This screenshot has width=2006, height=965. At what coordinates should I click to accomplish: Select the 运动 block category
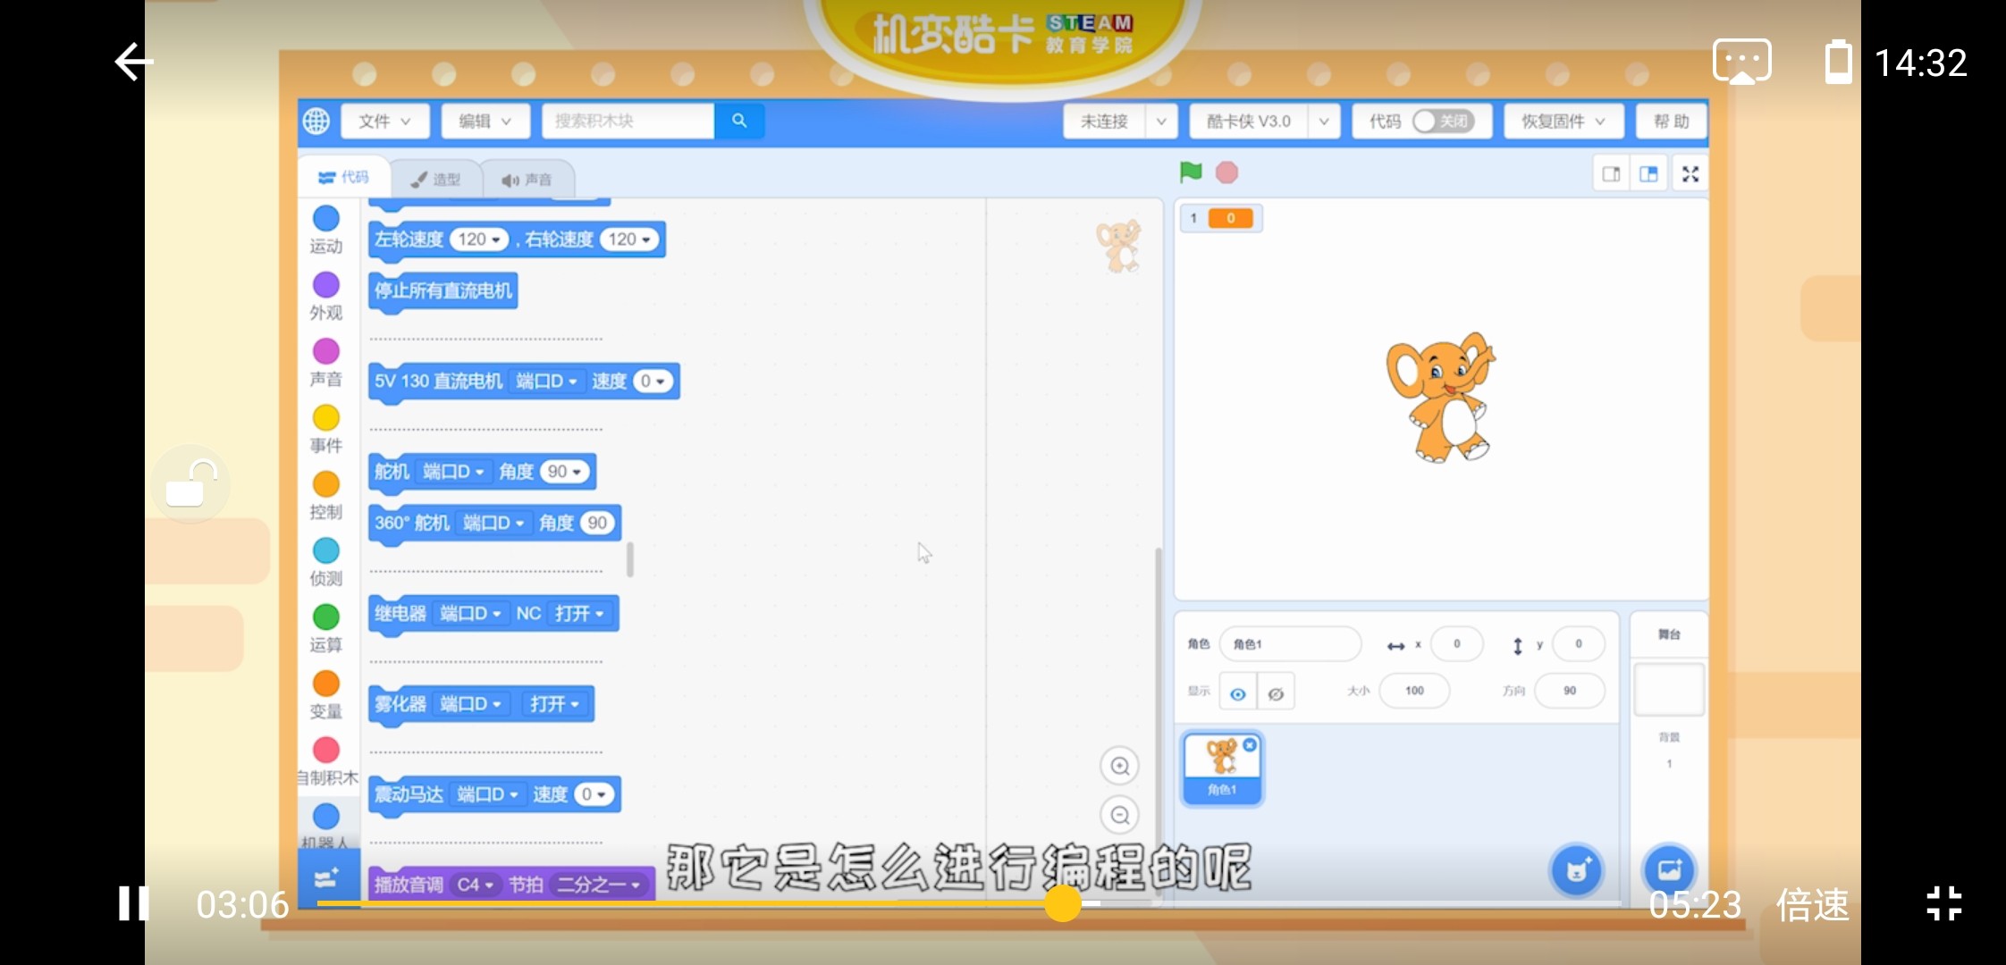point(326,230)
